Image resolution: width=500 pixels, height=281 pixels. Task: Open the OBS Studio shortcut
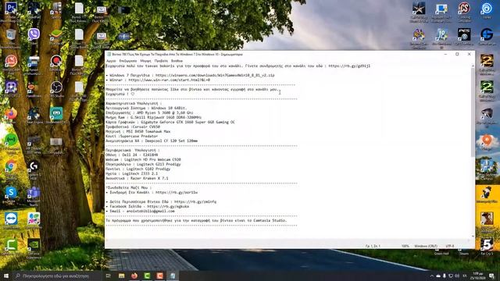point(56,87)
